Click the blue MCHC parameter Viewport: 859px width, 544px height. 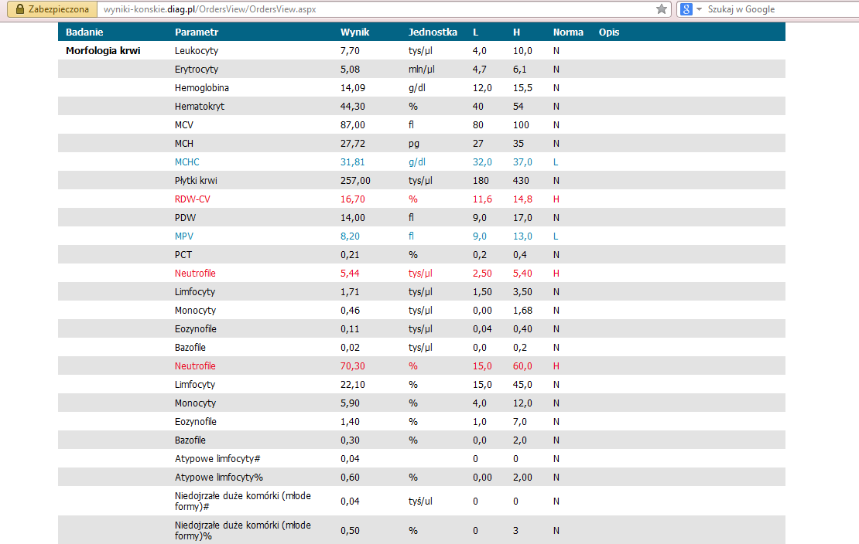[x=187, y=162]
